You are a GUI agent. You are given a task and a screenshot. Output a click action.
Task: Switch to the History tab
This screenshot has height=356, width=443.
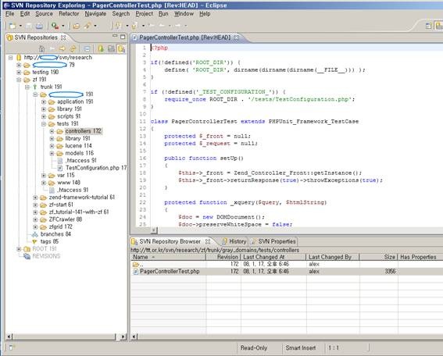[x=234, y=241]
